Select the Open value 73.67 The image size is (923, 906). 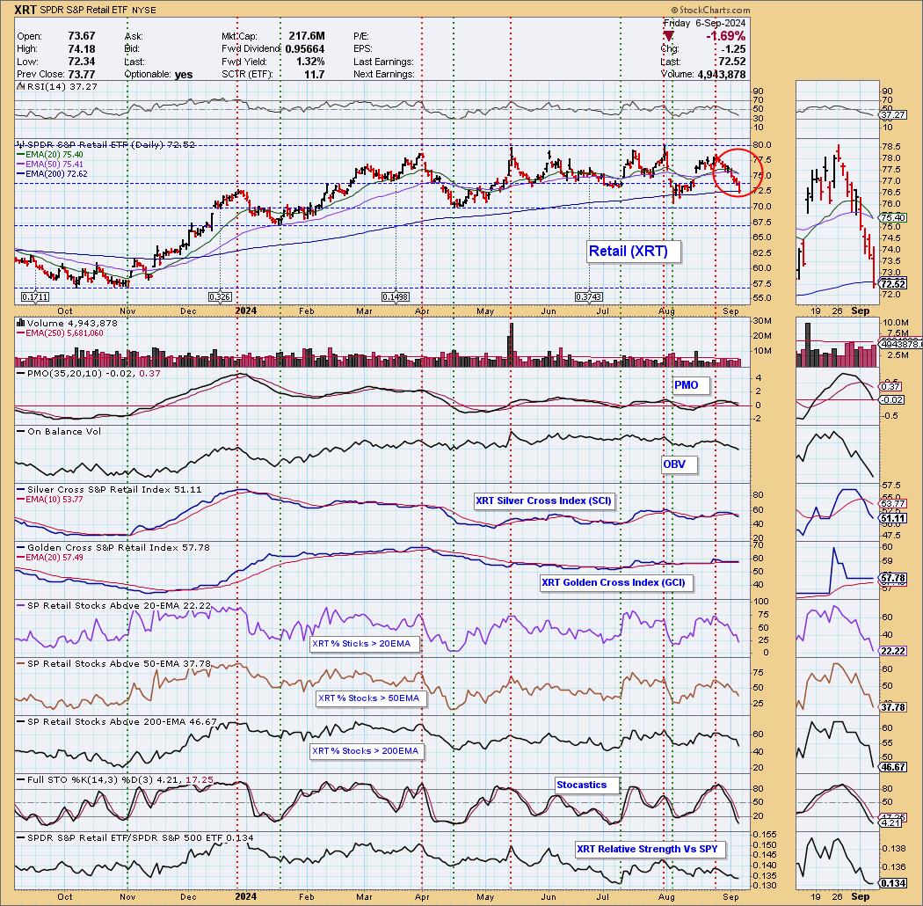[81, 36]
